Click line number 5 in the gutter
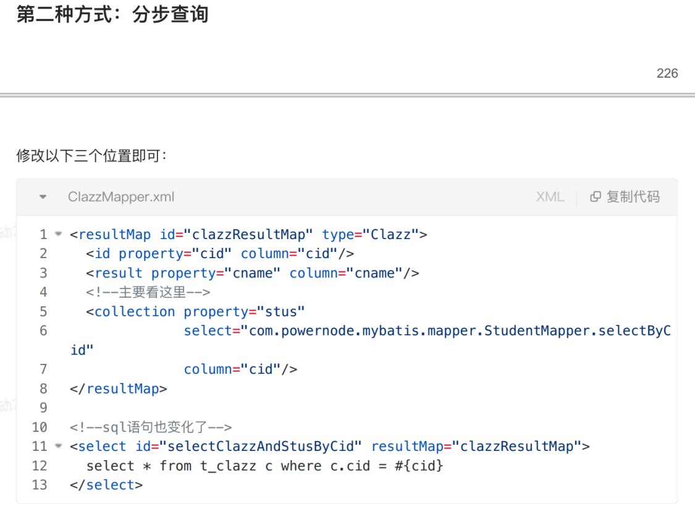The height and width of the screenshot is (509, 695). tap(43, 311)
